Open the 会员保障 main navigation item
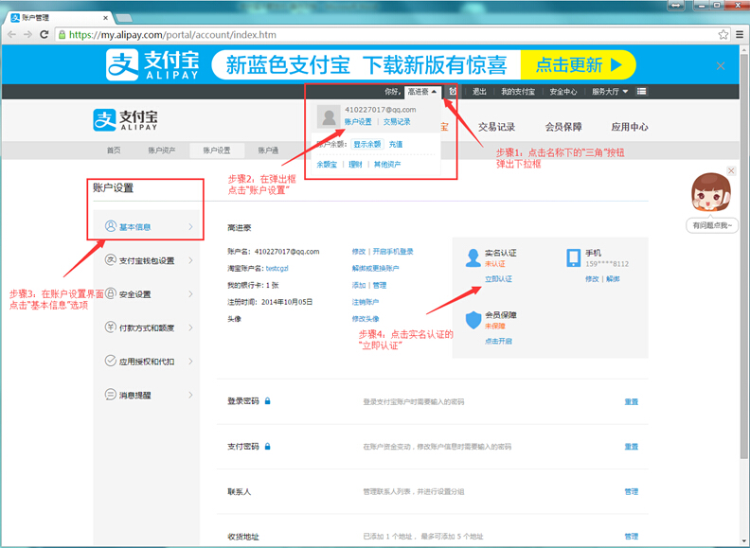Image resolution: width=750 pixels, height=548 pixels. click(563, 127)
